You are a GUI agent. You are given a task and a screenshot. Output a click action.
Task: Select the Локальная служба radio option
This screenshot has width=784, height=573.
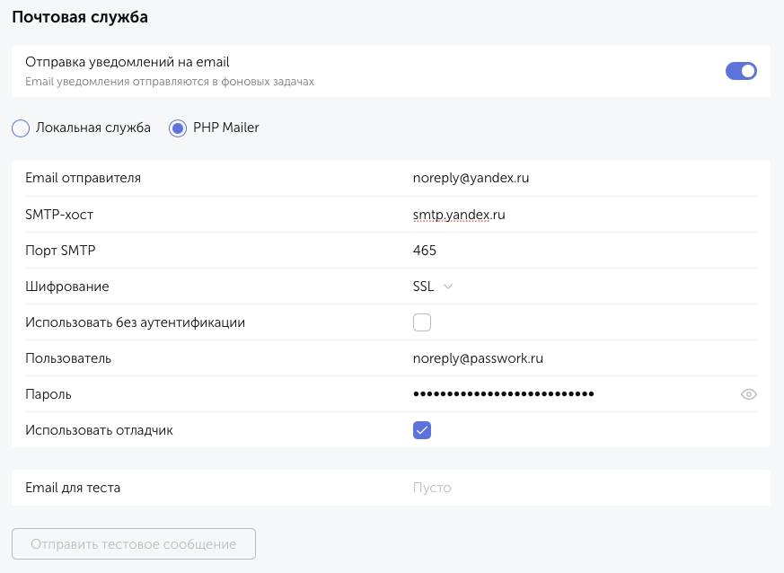(21, 128)
